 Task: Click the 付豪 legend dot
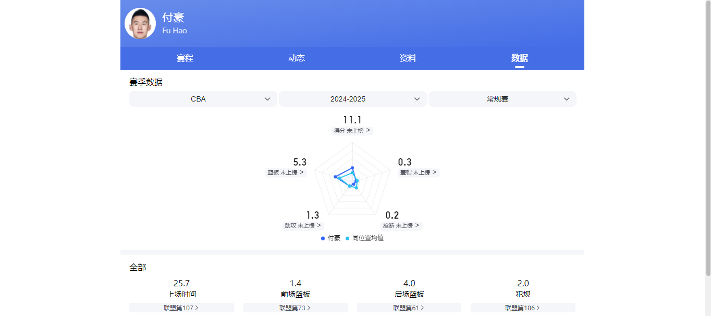click(x=323, y=238)
